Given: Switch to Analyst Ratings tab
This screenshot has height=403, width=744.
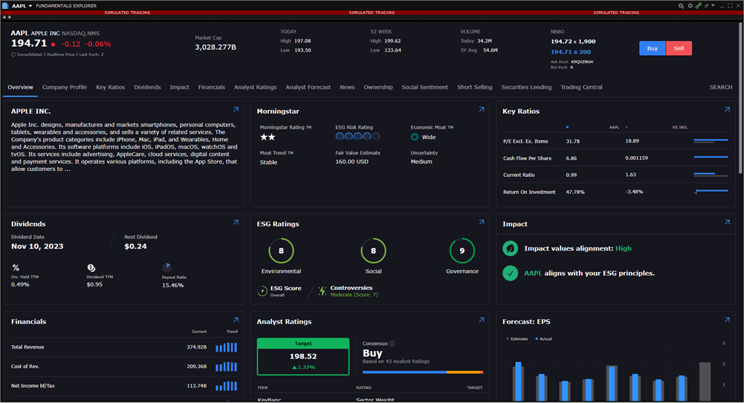Looking at the screenshot, I should click(x=255, y=87).
